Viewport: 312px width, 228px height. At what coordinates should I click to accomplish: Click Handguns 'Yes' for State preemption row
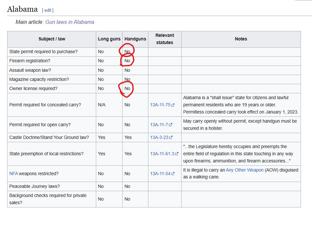coord(128,154)
